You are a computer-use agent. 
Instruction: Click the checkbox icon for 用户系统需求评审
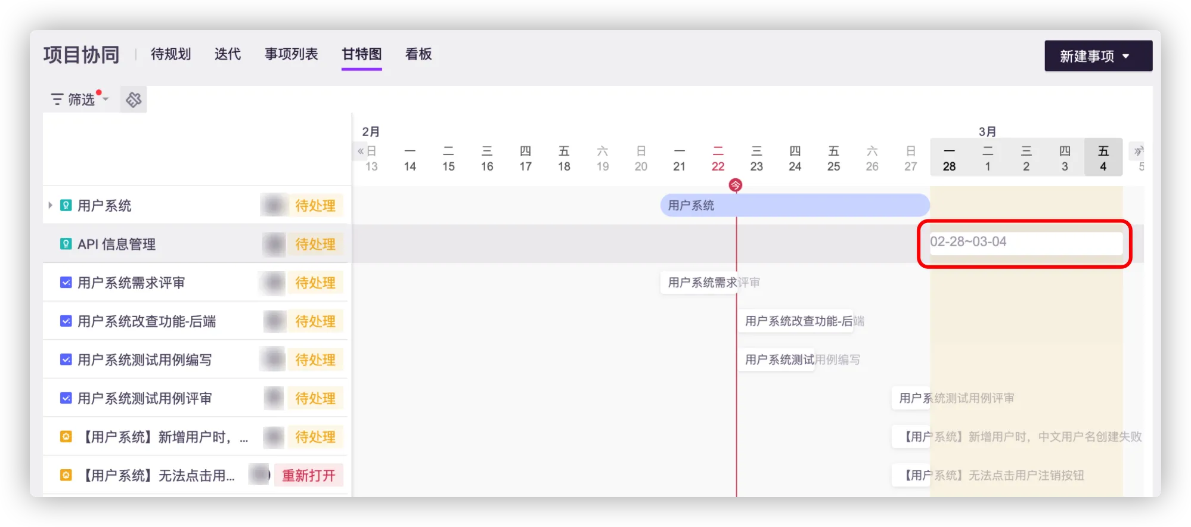66,283
